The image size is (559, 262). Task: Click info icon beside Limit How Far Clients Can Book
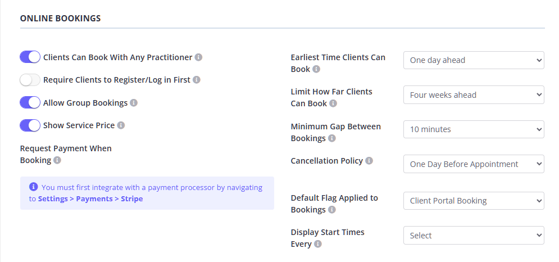point(333,103)
